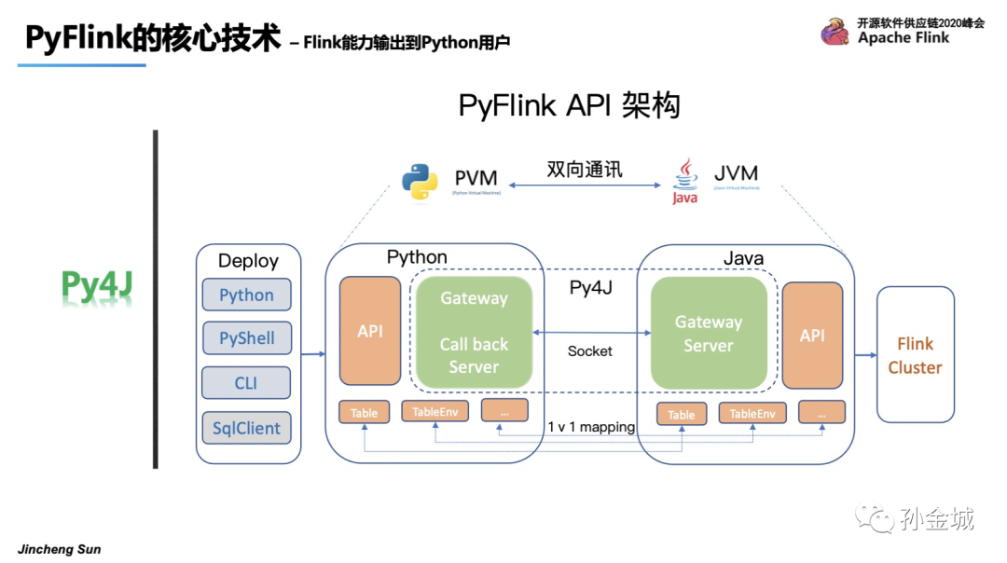The image size is (1007, 563).
Task: Click the Gateway Server block in Java box
Action: 709,331
